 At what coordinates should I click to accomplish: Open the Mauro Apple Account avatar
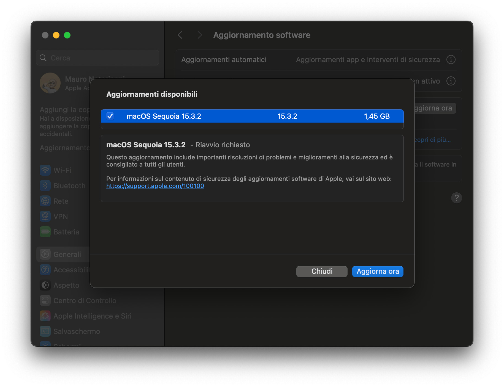(x=50, y=83)
